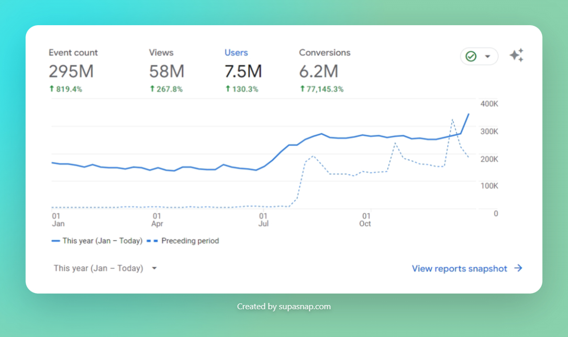
Task: Toggle the Preceding period legend series
Action: (x=190, y=241)
